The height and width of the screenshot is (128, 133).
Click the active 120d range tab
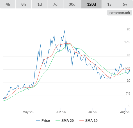[91, 4]
